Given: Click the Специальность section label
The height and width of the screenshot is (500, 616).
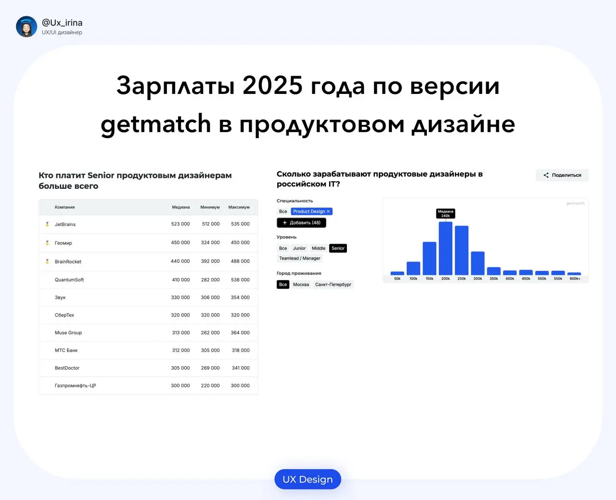Looking at the screenshot, I should pos(295,201).
